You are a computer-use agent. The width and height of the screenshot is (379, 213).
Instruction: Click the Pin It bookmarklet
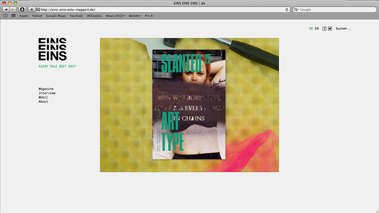(x=149, y=16)
